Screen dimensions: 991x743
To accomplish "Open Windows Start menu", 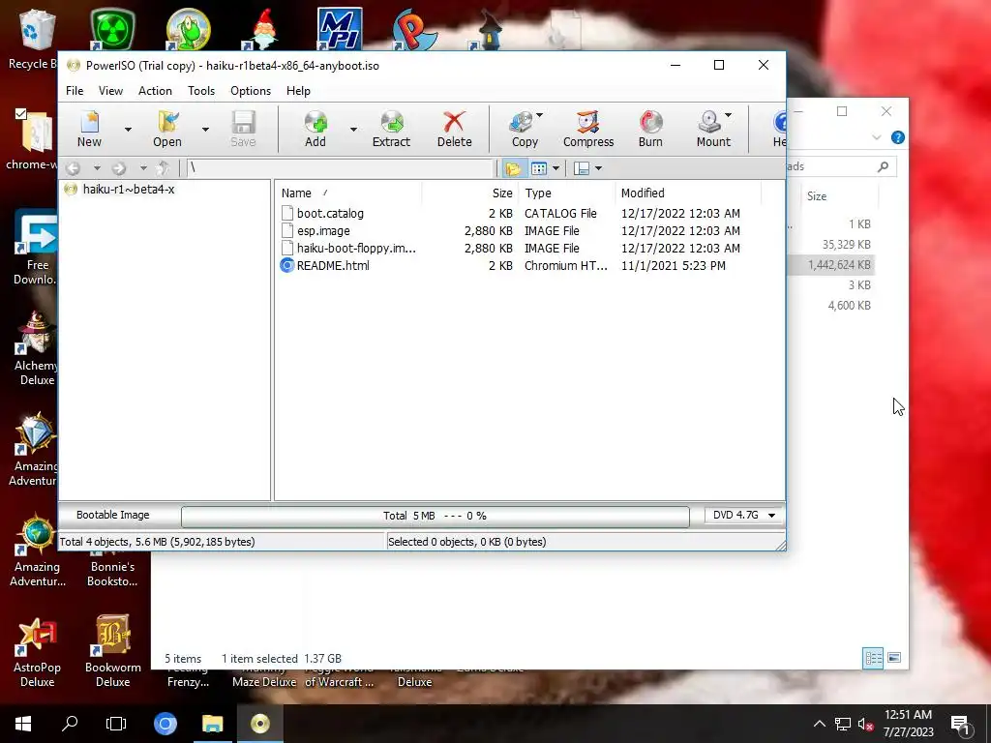I will click(x=23, y=724).
